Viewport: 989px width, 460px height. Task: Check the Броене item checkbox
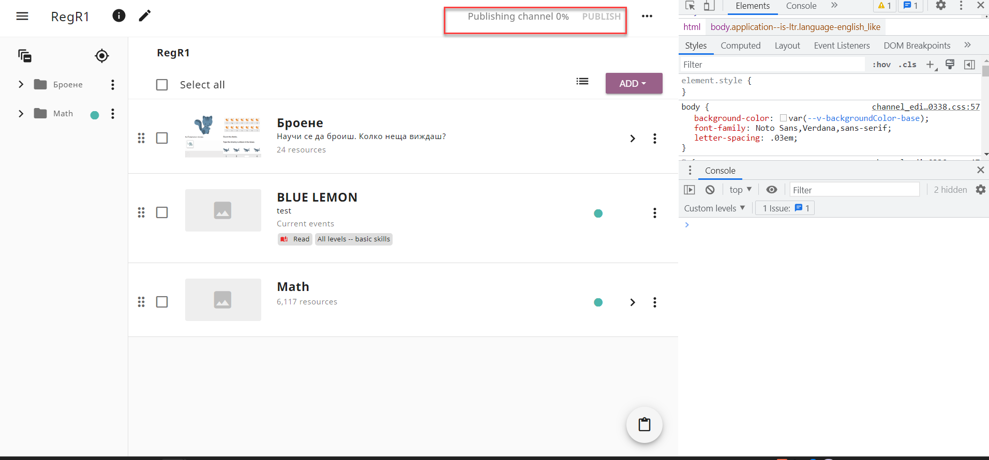tap(162, 138)
